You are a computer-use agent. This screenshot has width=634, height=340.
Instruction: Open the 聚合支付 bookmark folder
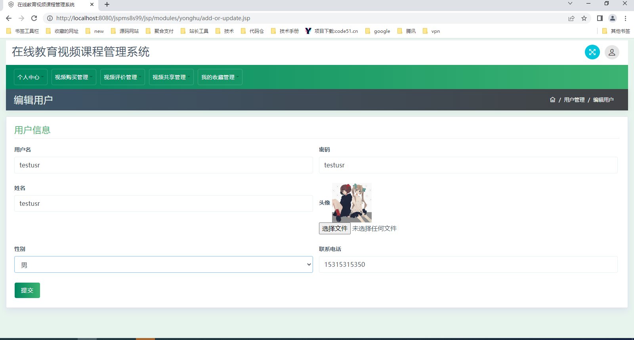(x=160, y=31)
